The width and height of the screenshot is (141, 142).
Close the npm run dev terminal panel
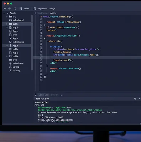140,99
